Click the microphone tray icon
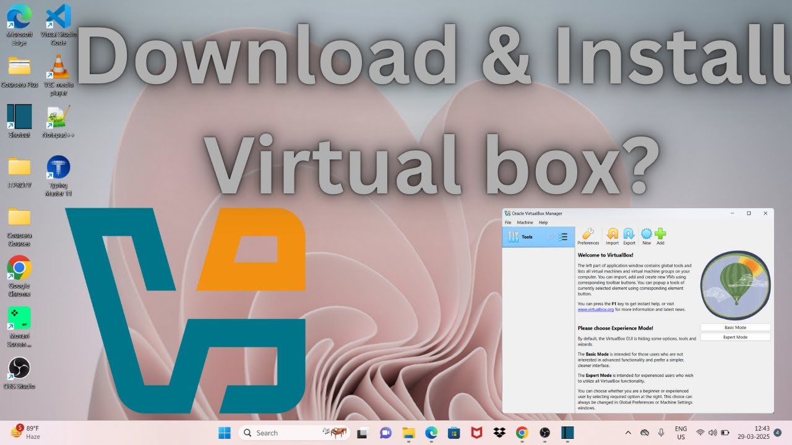Image resolution: width=792 pixels, height=445 pixels. tap(661, 433)
